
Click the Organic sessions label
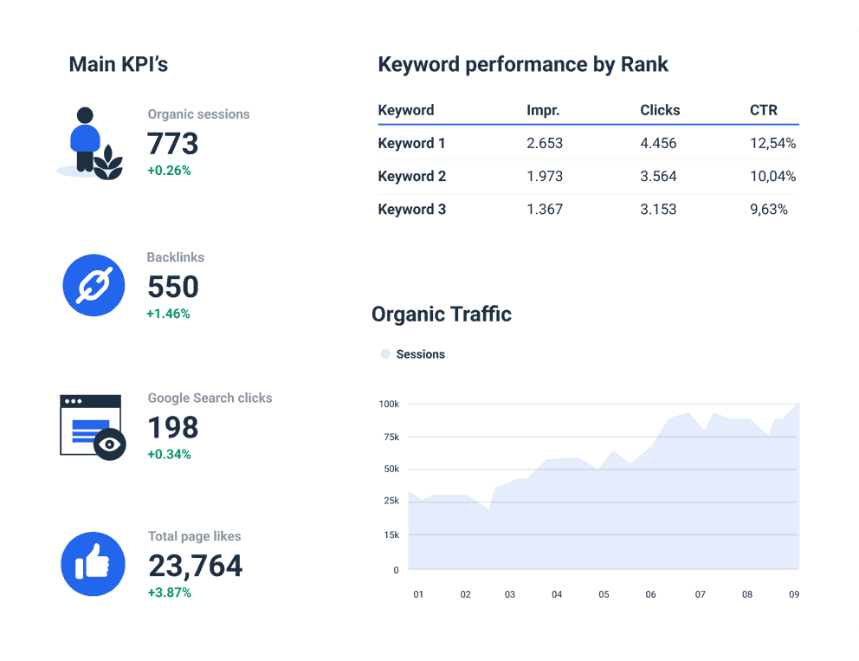click(x=198, y=114)
